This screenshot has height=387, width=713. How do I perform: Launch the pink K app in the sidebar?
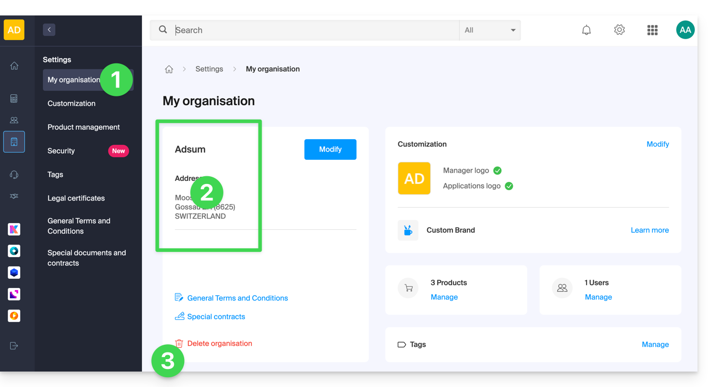(x=14, y=229)
